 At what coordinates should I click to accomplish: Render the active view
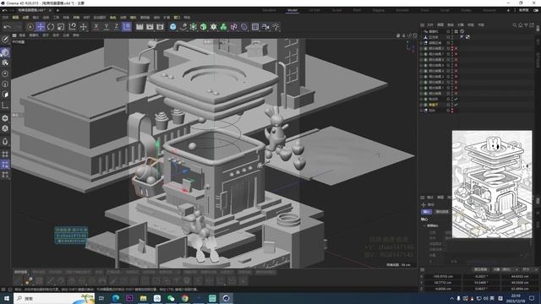coord(139,27)
